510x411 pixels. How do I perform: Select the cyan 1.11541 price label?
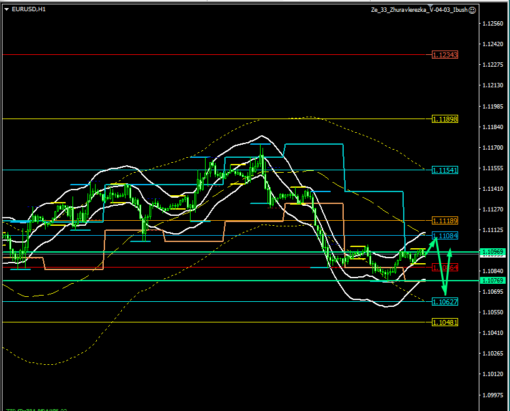pos(445,170)
